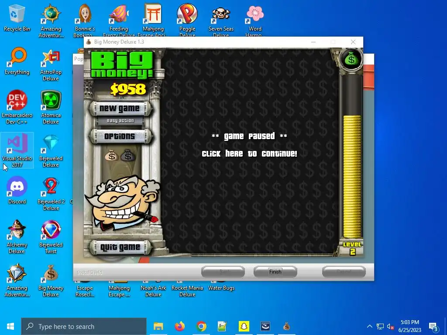Click Finish in the InstallShield window
Image resolution: width=447 pixels, height=335 pixels.
[x=275, y=272]
